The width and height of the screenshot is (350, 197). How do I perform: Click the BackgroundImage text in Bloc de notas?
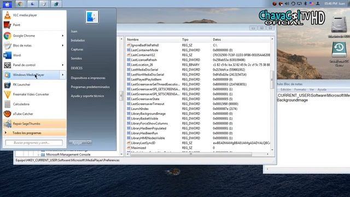[293, 100]
